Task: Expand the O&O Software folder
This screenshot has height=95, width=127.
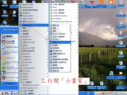Action: click(x=34, y=40)
